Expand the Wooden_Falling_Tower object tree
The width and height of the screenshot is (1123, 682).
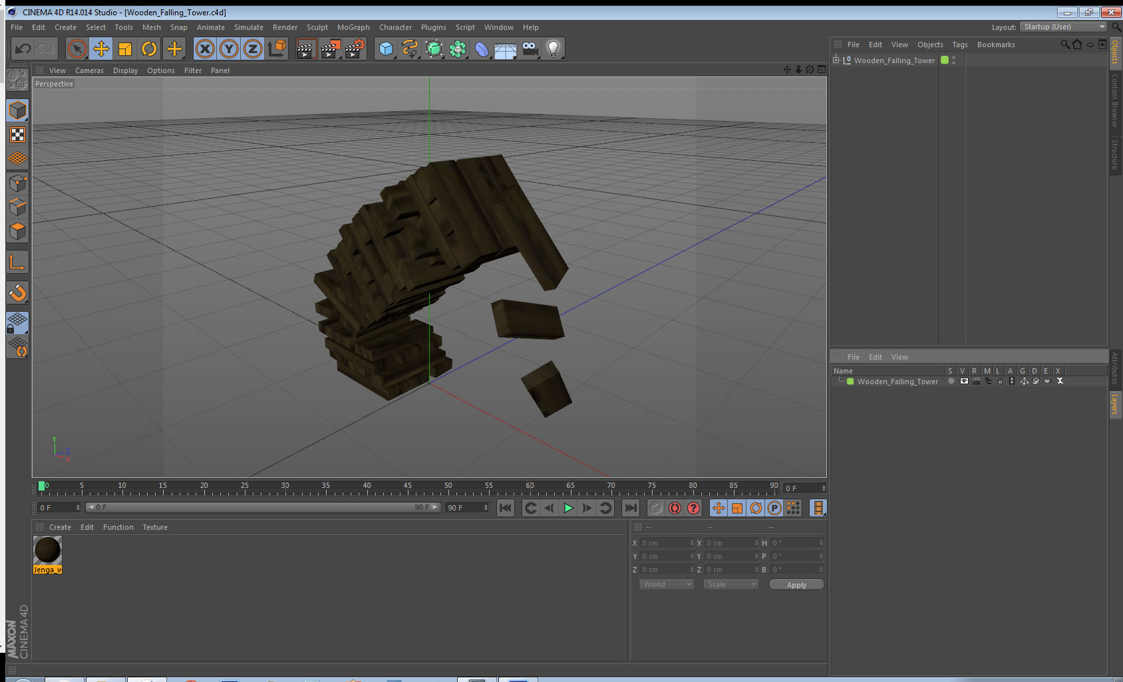[836, 60]
